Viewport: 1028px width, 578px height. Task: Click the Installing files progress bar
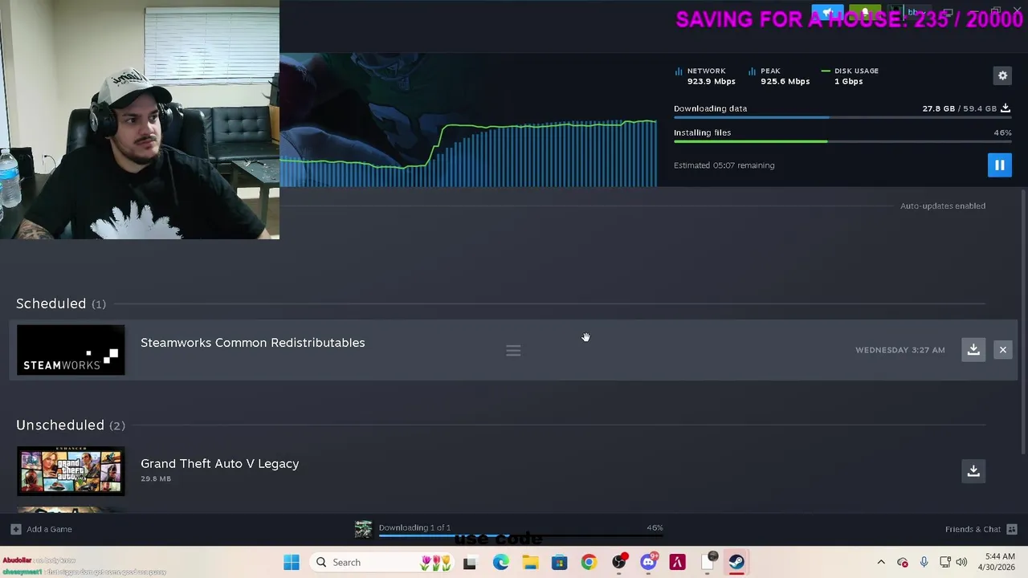[842, 142]
